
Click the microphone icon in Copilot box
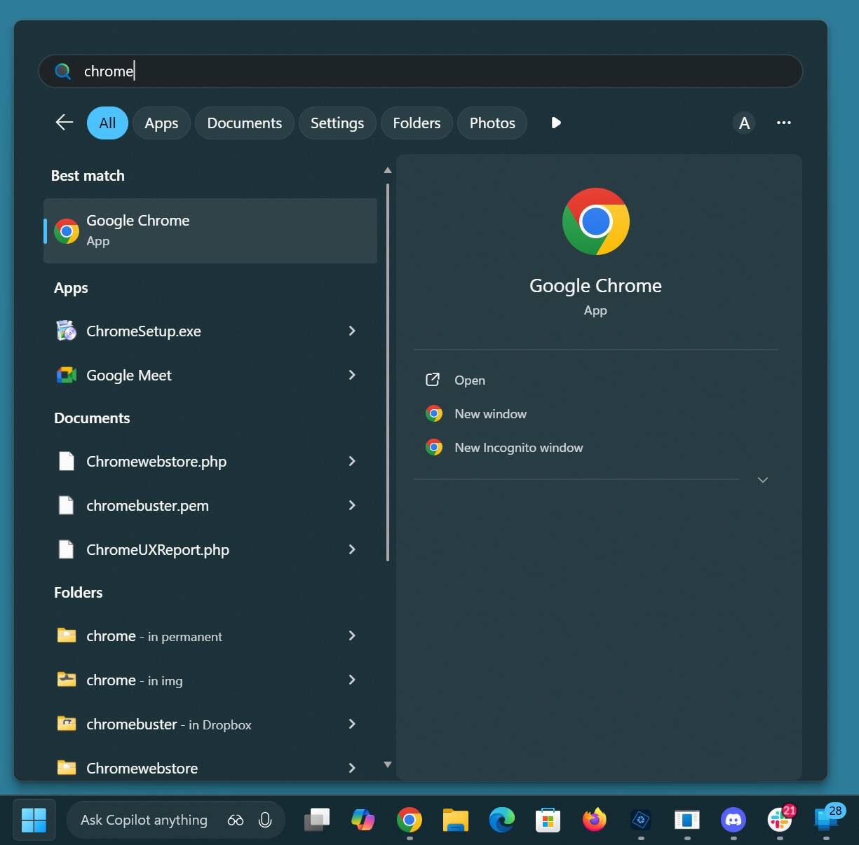(x=265, y=820)
